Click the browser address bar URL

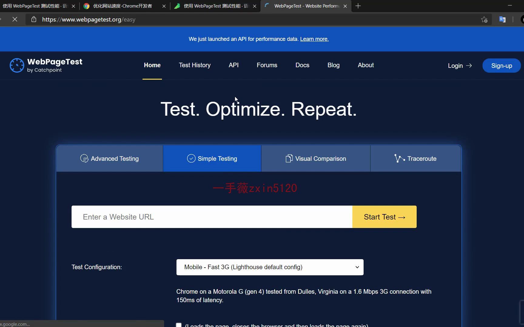coord(89,20)
